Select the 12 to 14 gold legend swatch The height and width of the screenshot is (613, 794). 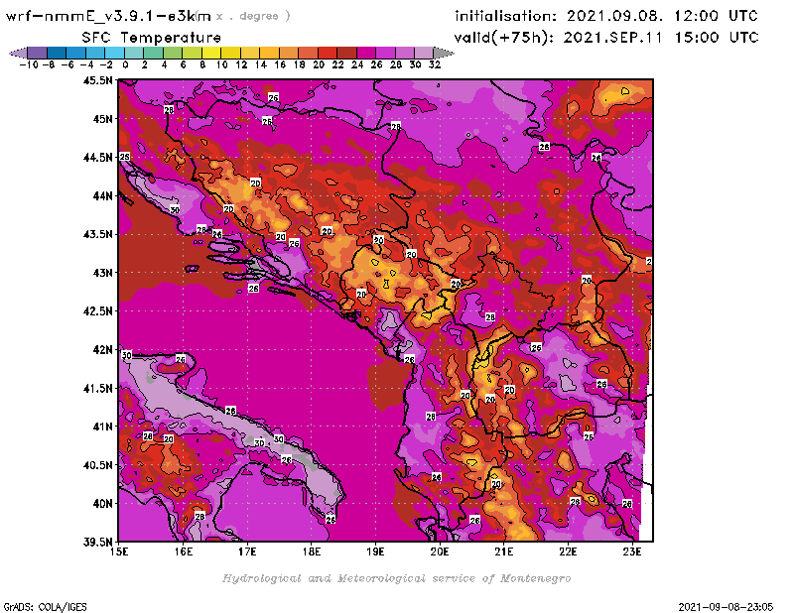coord(250,53)
